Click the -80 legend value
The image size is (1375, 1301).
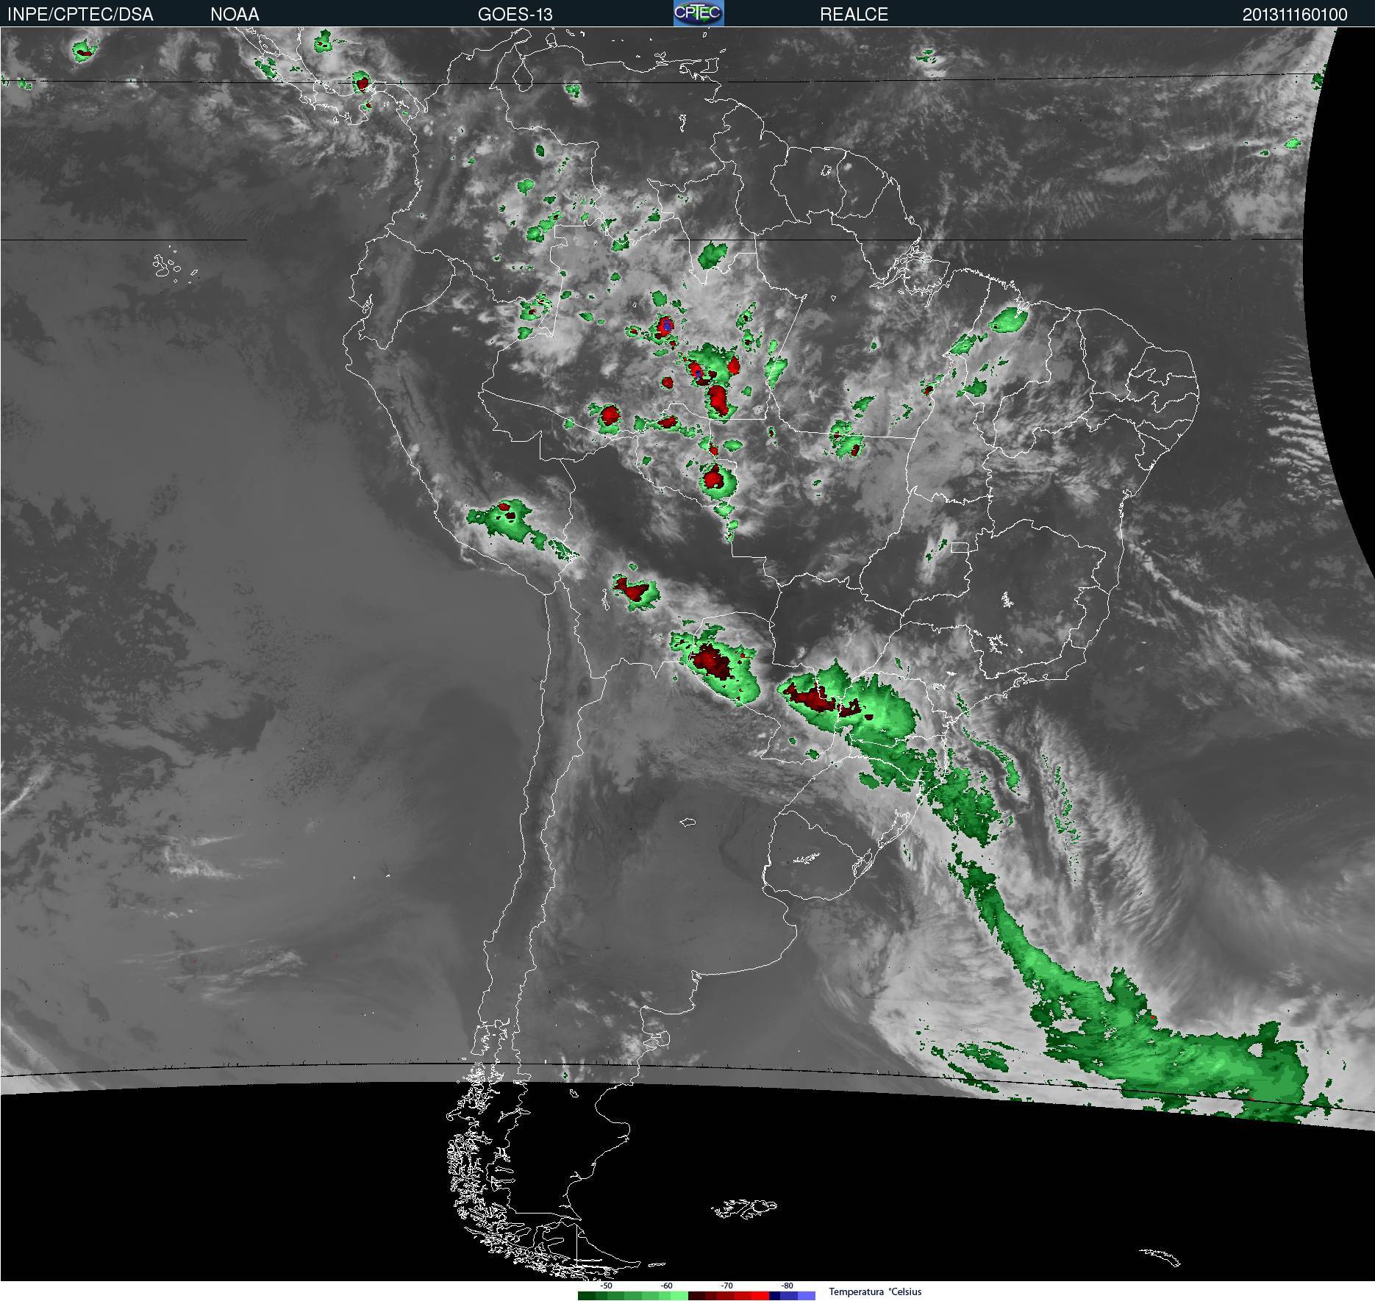coord(787,1286)
